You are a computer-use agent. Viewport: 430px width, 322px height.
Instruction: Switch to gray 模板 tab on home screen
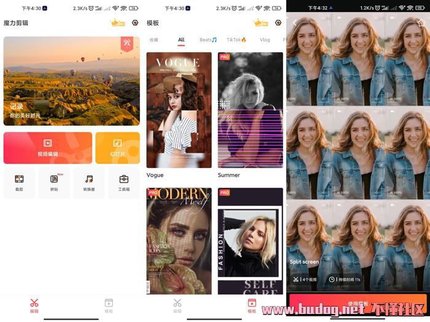pyautogui.click(x=109, y=306)
